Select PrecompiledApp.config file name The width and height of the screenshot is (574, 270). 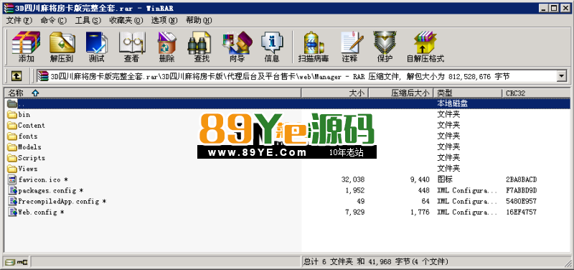[59, 201]
